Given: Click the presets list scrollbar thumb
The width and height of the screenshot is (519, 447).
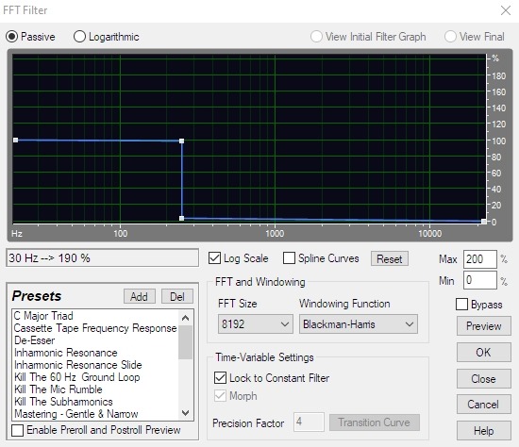Looking at the screenshot, I should pos(186,342).
